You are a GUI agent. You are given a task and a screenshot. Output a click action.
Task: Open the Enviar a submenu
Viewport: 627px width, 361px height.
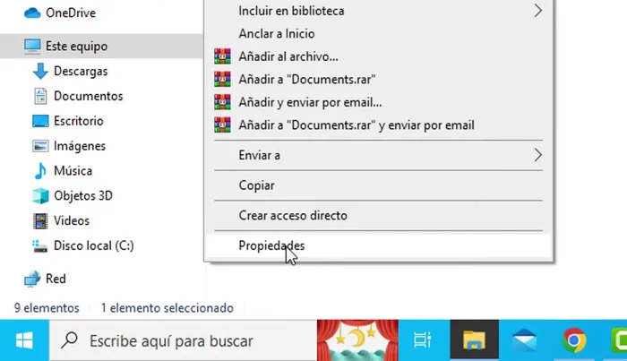[378, 155]
